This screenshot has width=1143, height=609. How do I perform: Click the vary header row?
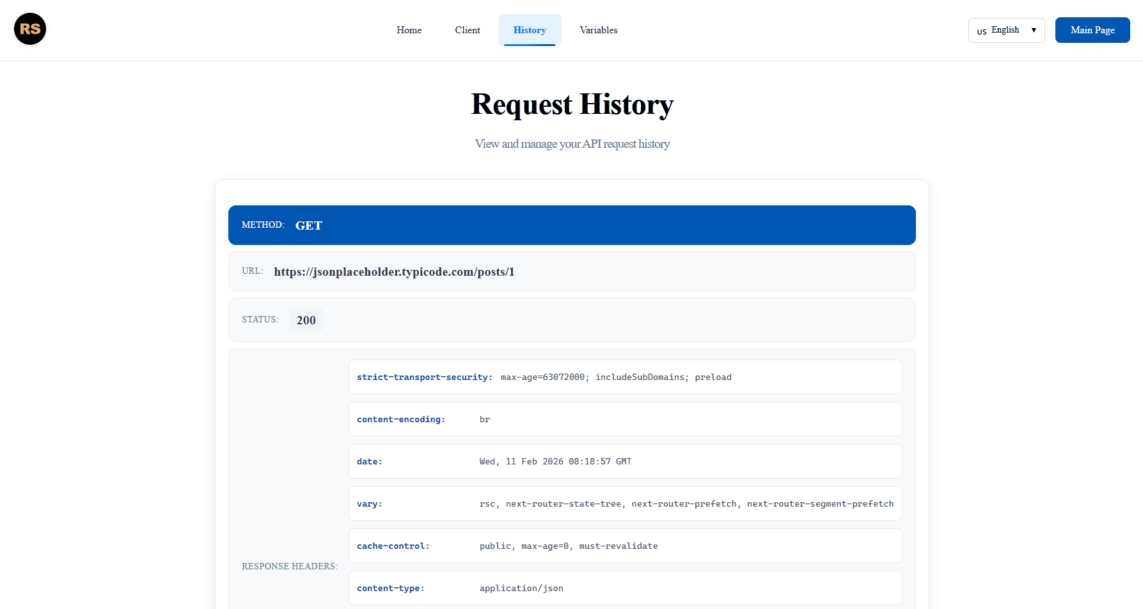click(x=625, y=503)
